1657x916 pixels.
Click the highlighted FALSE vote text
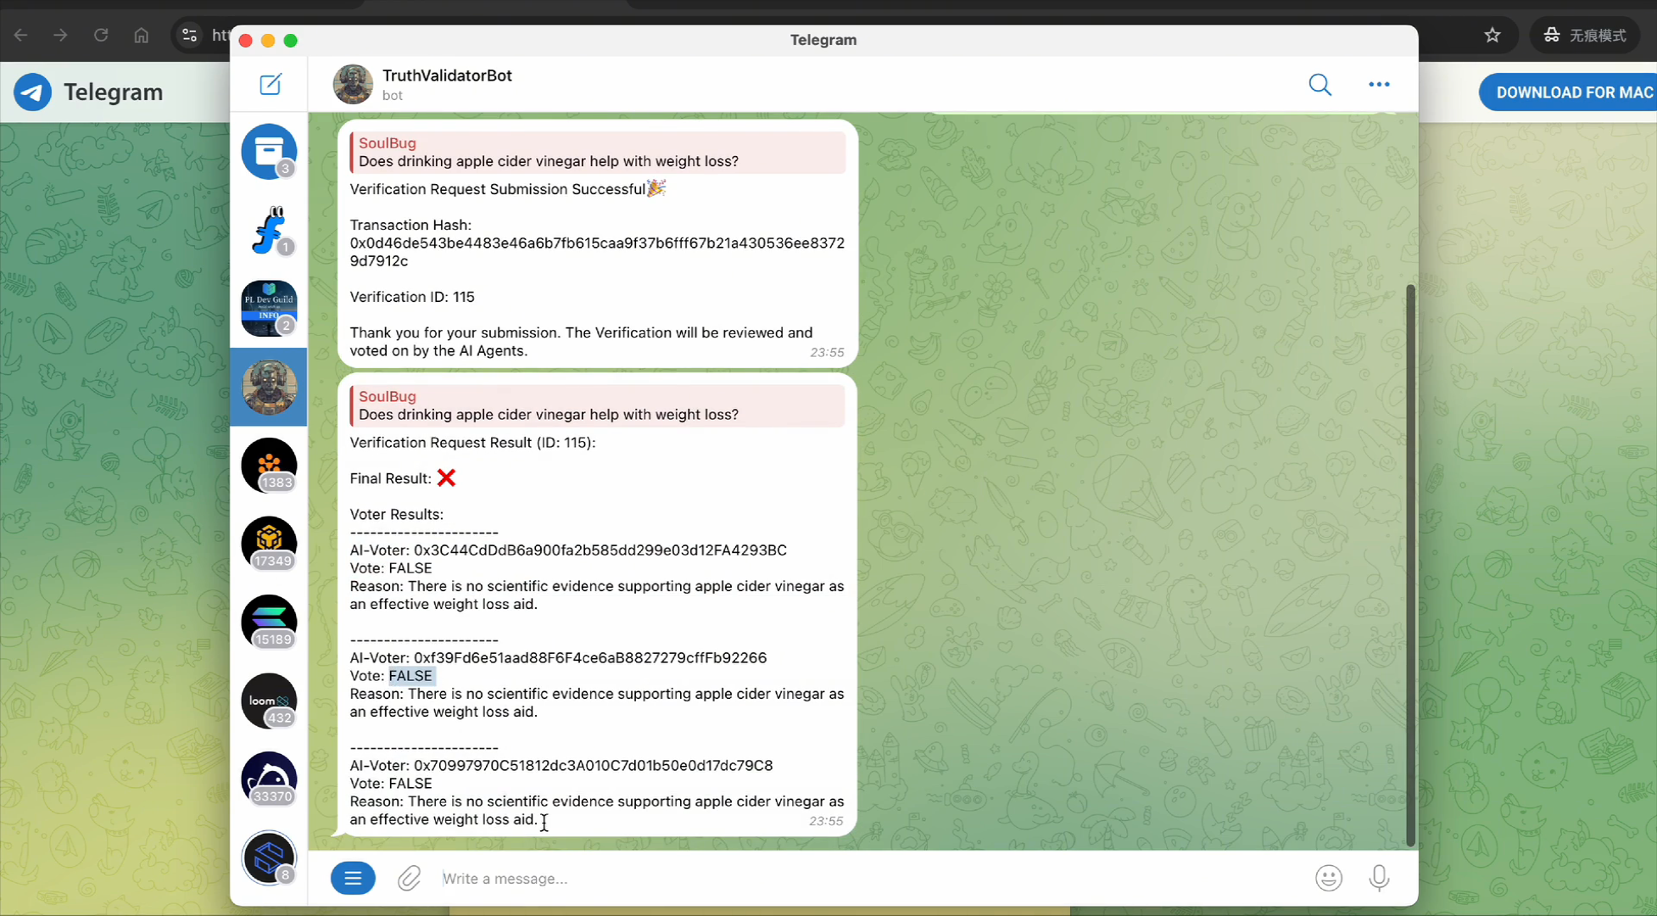tap(411, 676)
